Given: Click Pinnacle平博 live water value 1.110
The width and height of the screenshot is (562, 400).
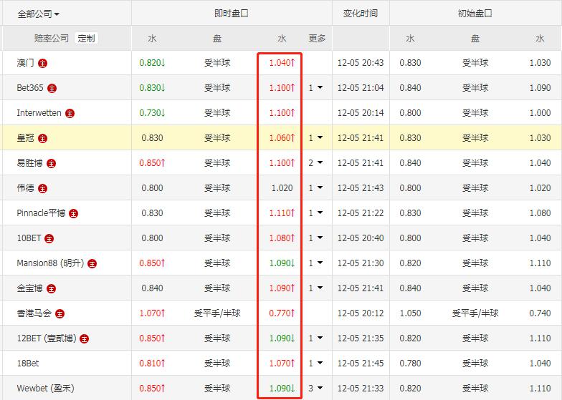Looking at the screenshot, I should click(x=282, y=213).
